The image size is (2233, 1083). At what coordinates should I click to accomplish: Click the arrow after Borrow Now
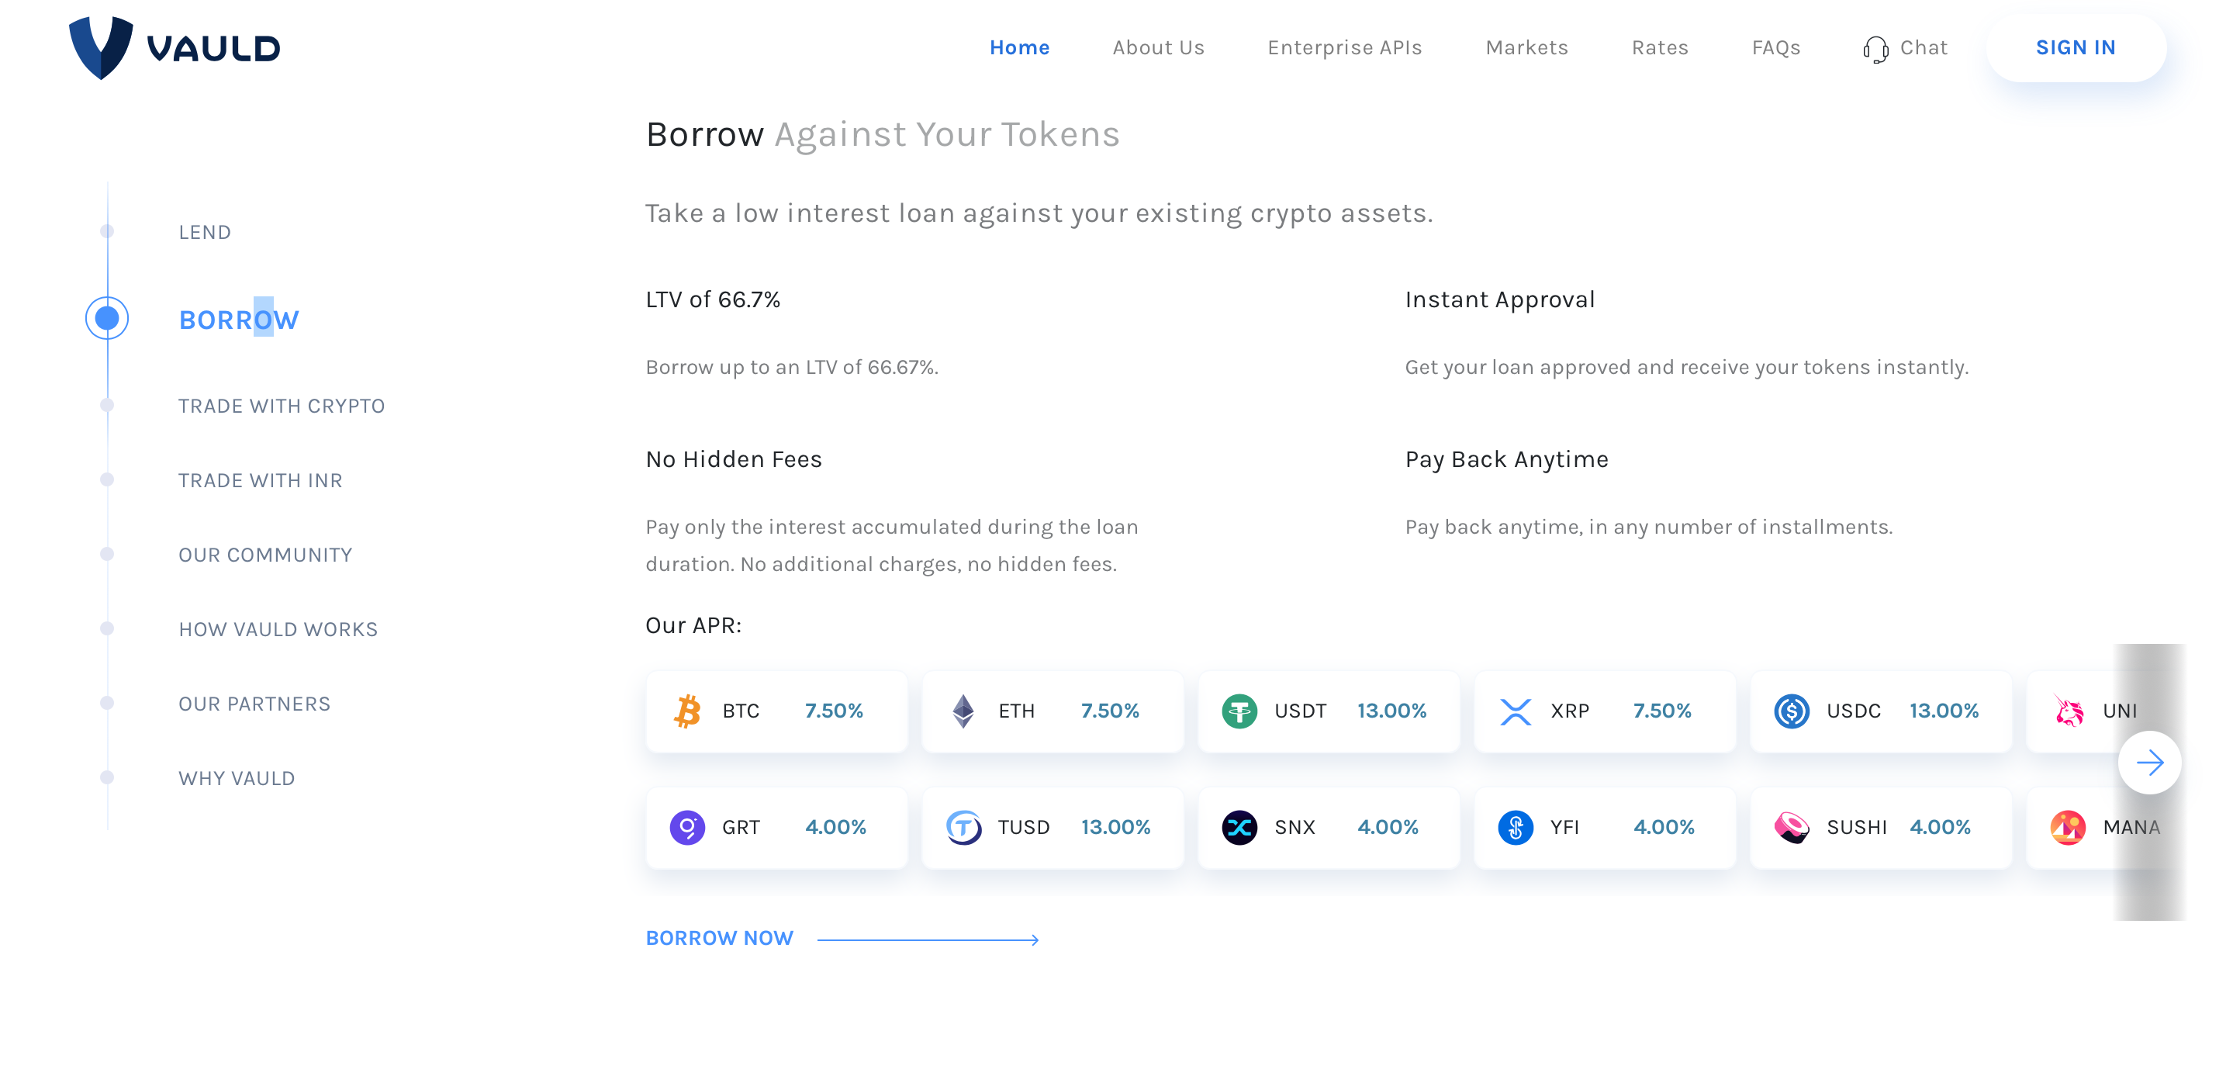tap(928, 939)
